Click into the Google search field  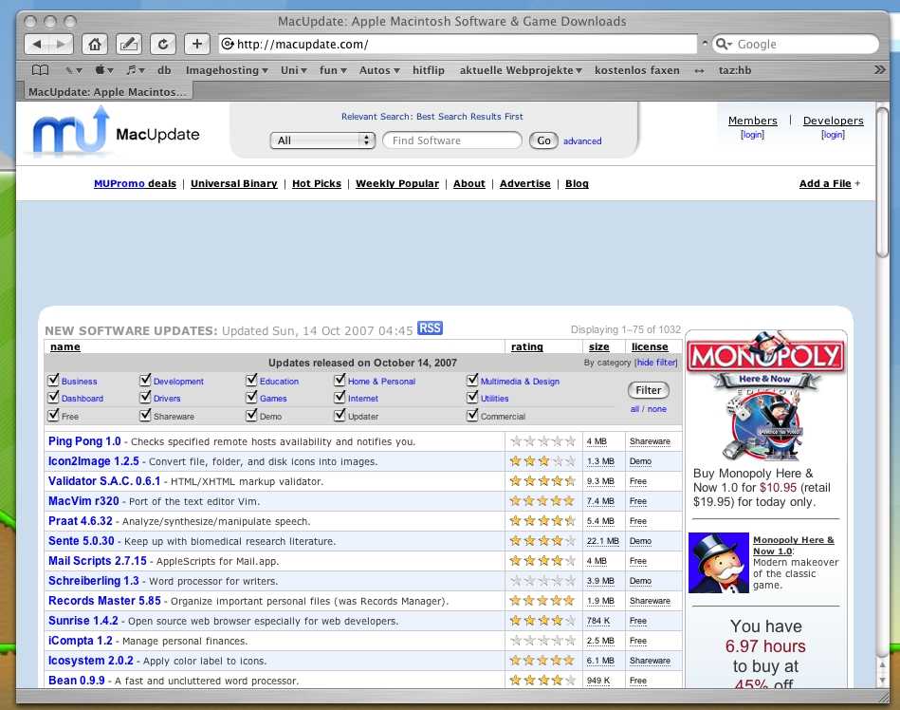796,45
